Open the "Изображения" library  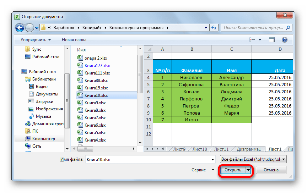pyautogui.click(x=45, y=109)
